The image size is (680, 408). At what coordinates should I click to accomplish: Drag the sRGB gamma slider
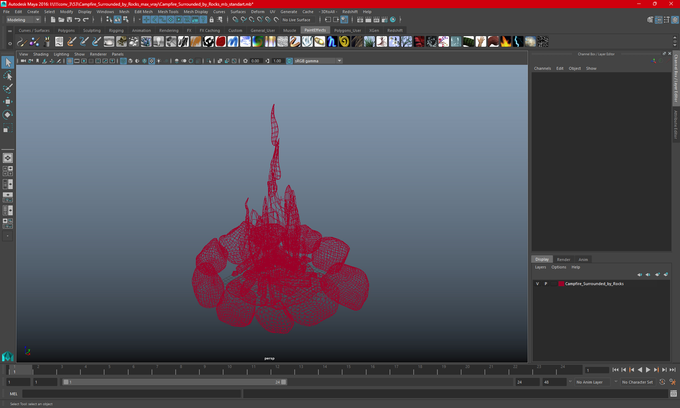click(315, 61)
